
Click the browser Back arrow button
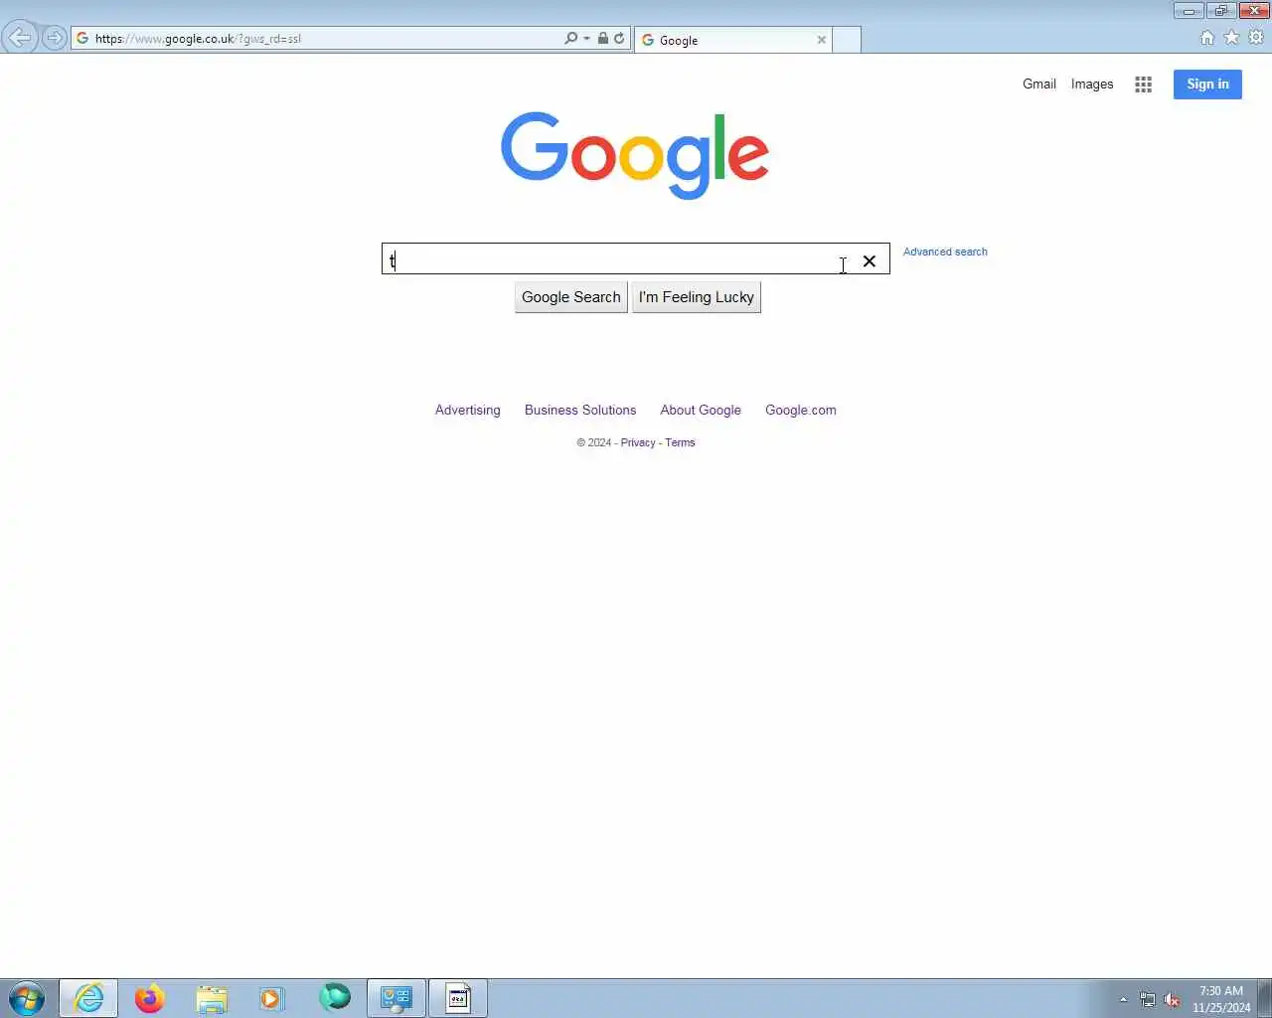[19, 38]
